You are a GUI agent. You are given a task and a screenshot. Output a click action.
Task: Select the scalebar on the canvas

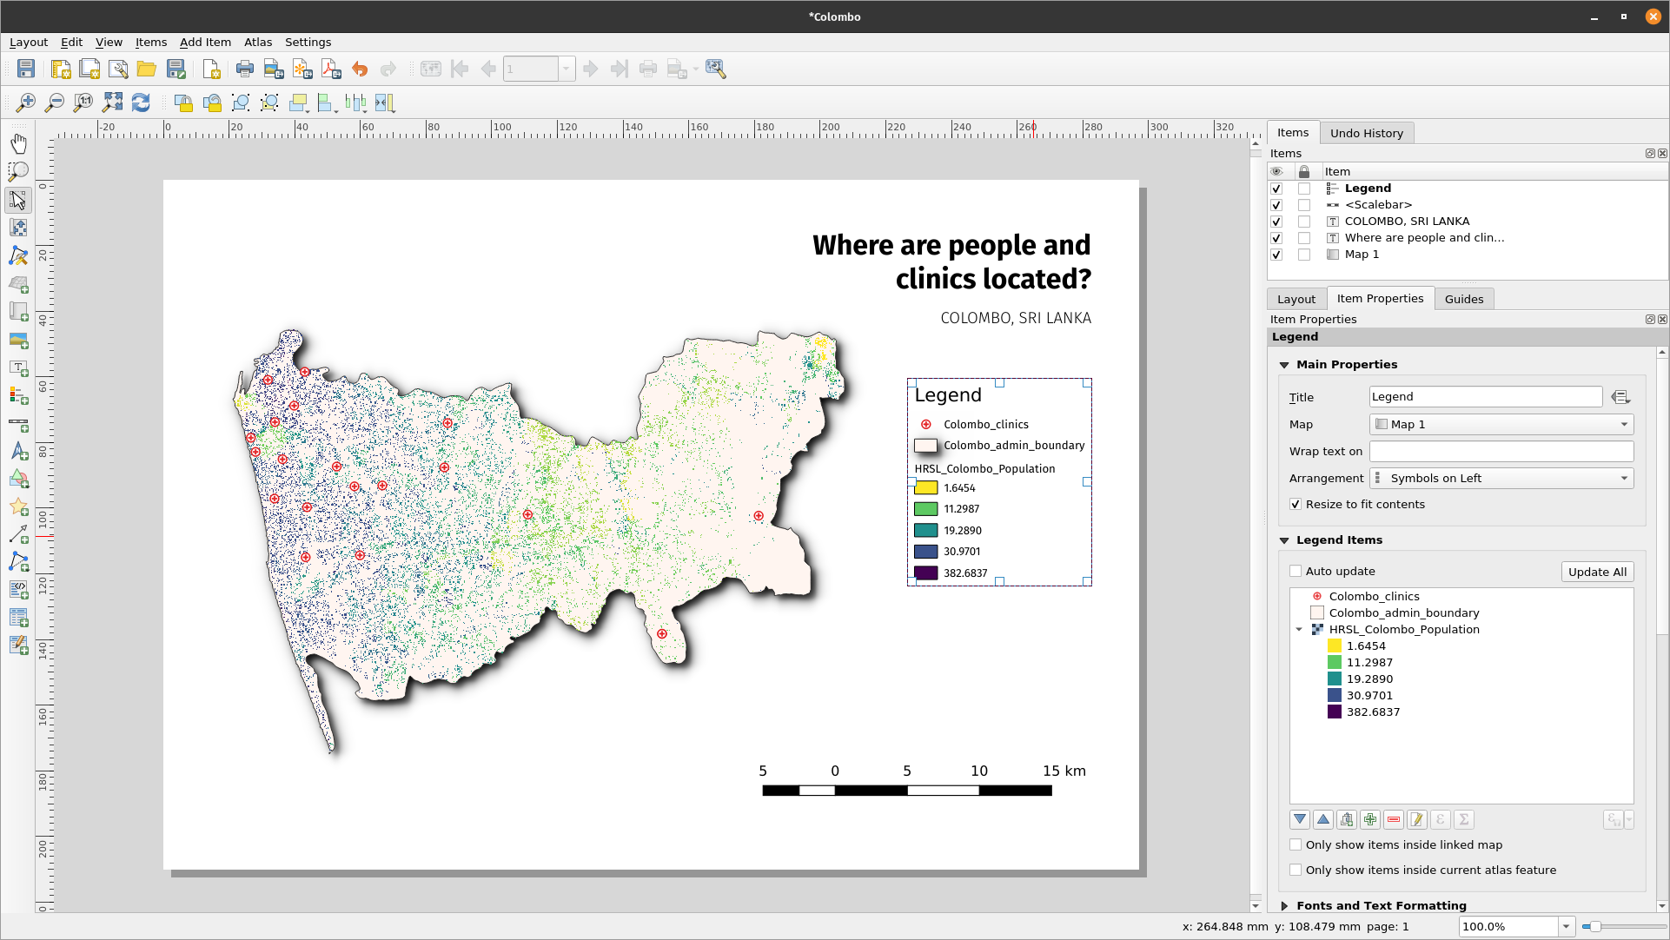[x=923, y=780]
